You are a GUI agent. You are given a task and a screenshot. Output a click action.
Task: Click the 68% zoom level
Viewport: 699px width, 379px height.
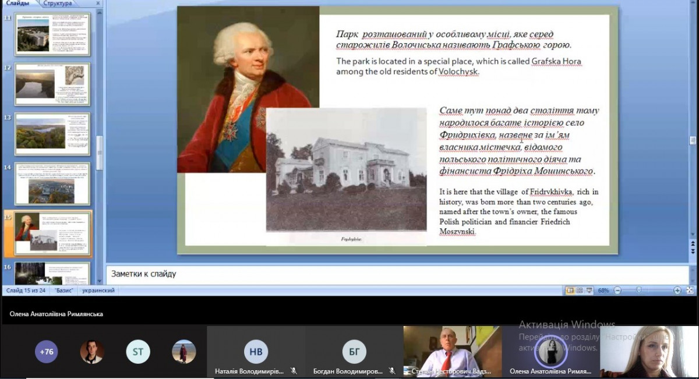coord(603,290)
